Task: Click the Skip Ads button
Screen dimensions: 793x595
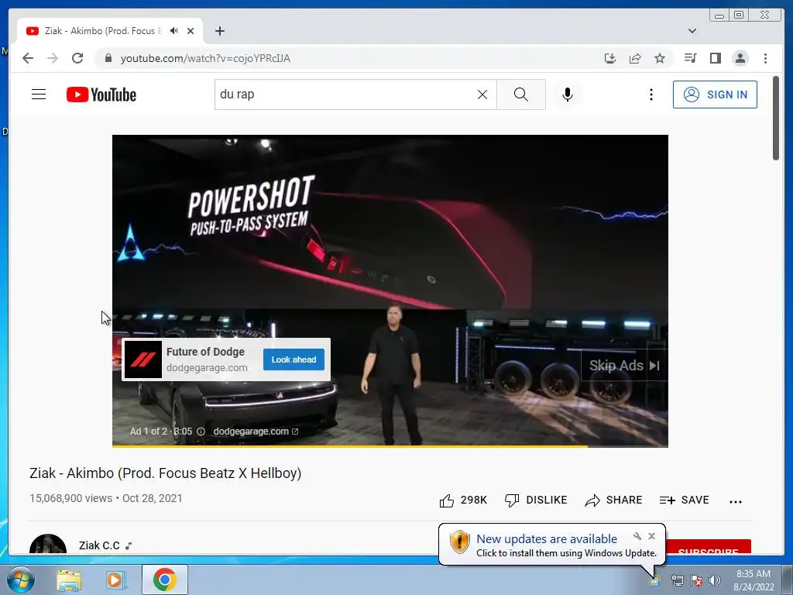Action: click(624, 366)
